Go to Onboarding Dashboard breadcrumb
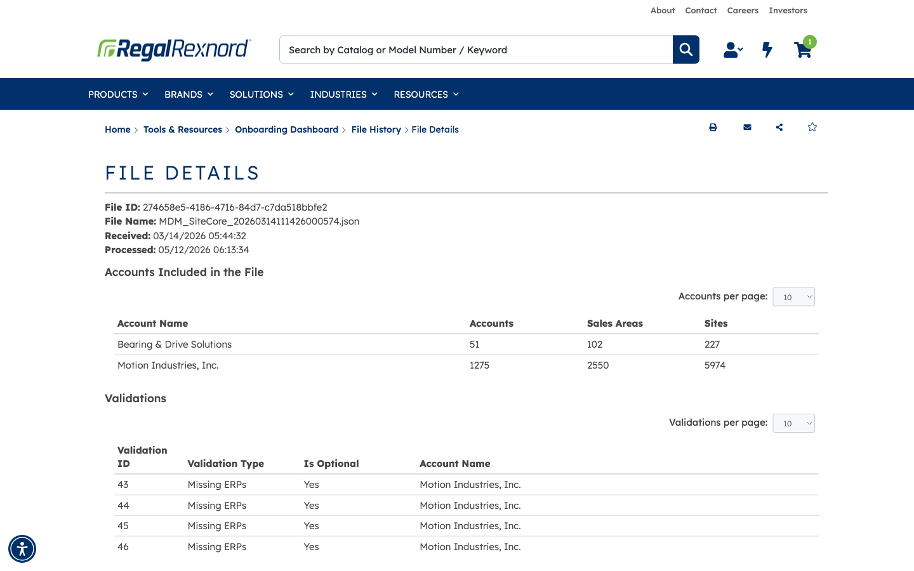914x571 pixels. coord(286,129)
